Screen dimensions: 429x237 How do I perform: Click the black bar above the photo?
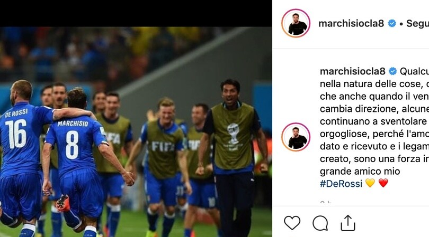tap(136, 13)
